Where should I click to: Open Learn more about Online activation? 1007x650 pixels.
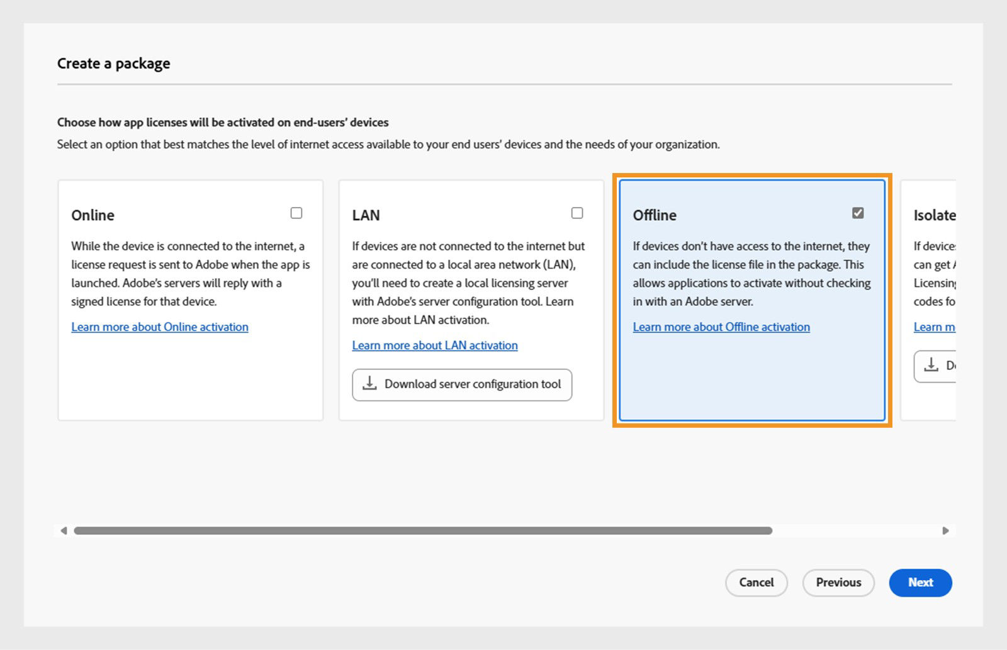click(x=159, y=327)
